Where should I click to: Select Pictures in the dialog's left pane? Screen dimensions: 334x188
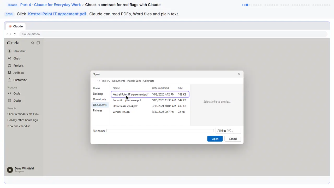98,110
